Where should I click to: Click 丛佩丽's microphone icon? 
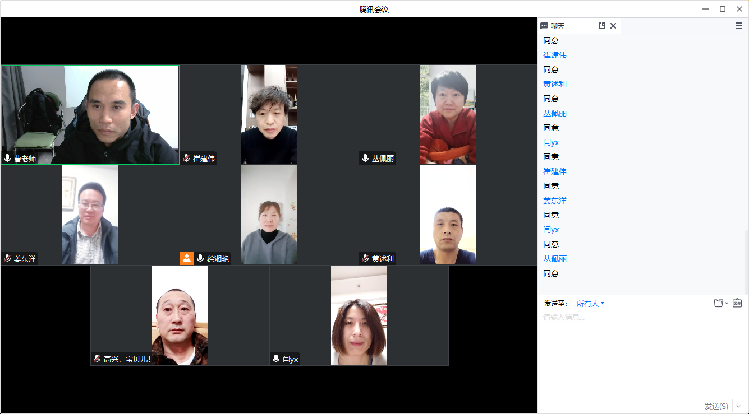click(x=365, y=159)
